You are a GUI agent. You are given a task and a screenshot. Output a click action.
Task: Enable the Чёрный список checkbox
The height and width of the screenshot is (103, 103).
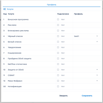58,36
